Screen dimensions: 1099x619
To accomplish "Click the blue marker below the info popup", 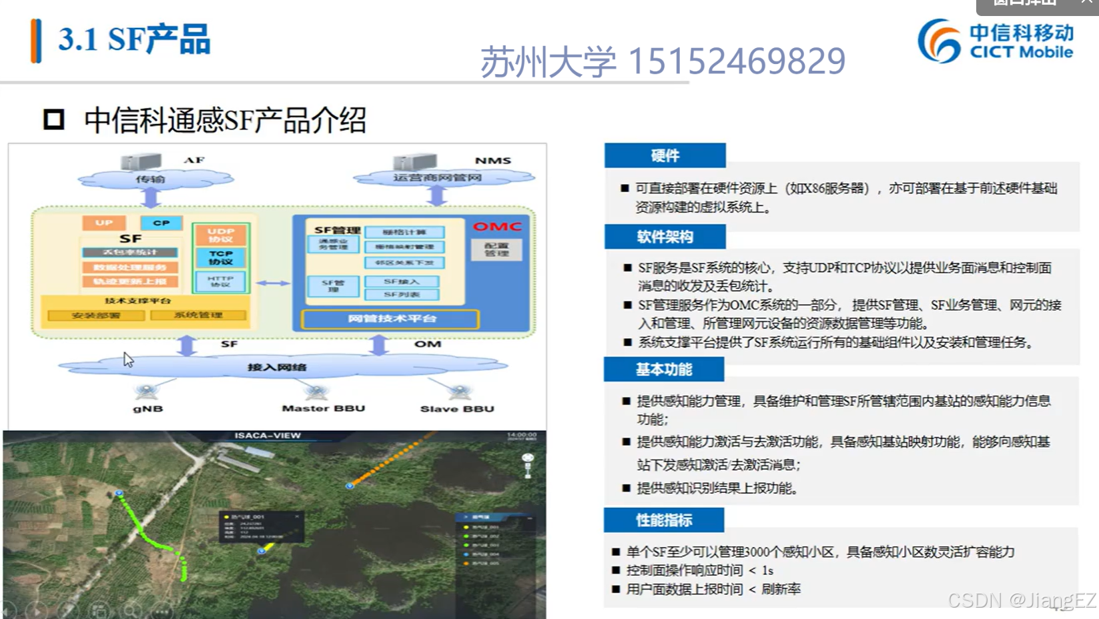I will tap(262, 551).
